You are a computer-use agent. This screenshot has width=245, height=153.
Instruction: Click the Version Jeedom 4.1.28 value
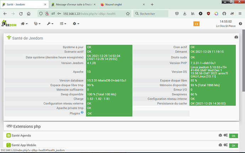[x=91, y=63]
